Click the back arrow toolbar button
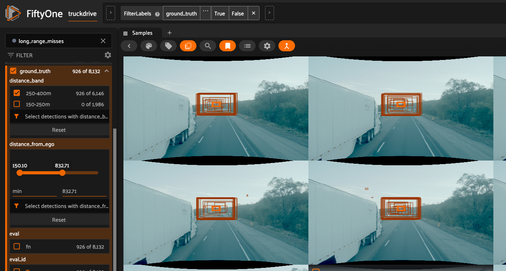The width and height of the screenshot is (506, 271). tap(129, 46)
